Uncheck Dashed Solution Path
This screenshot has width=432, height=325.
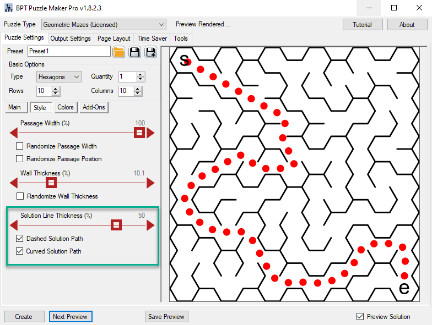[x=20, y=239]
